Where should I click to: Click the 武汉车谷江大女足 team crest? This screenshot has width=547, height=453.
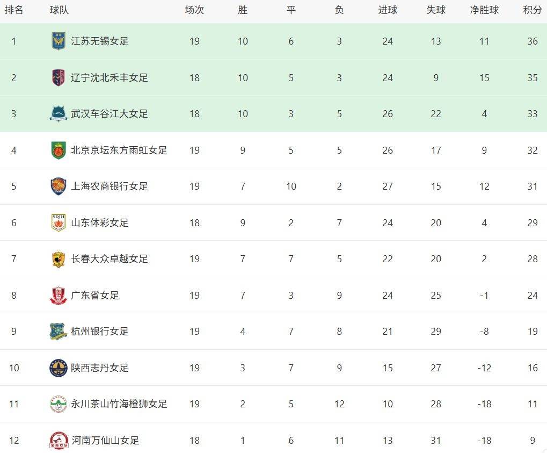(59, 114)
